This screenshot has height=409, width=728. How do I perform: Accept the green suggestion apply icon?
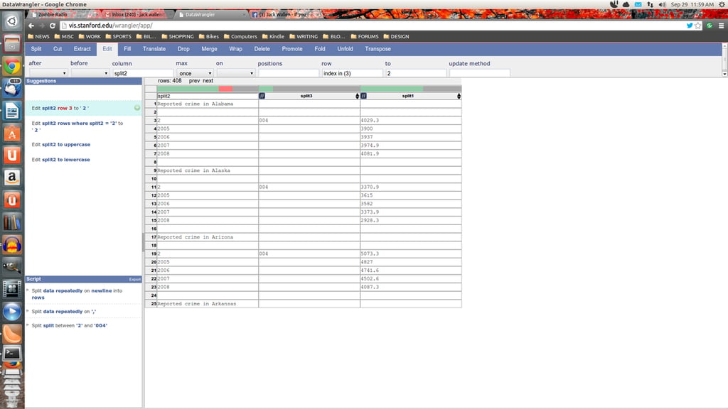(137, 108)
